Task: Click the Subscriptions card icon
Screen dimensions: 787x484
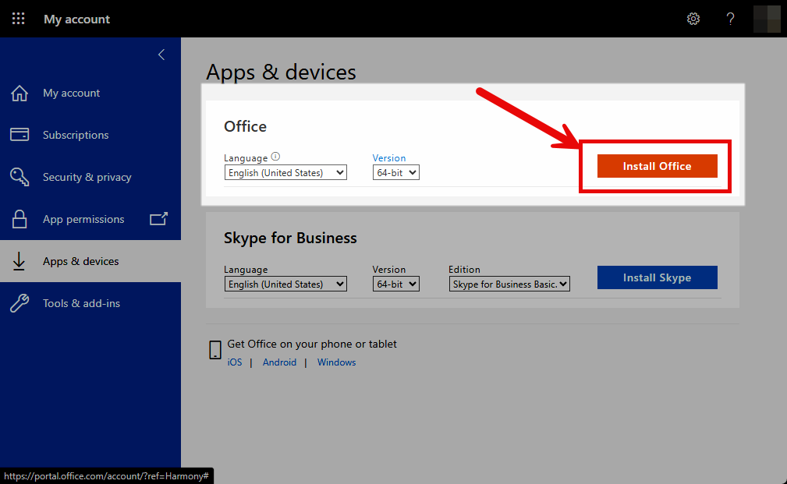Action: [x=19, y=135]
